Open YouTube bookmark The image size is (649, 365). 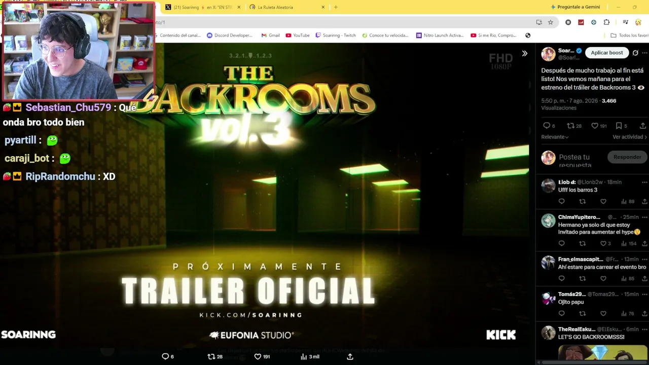[x=298, y=35]
